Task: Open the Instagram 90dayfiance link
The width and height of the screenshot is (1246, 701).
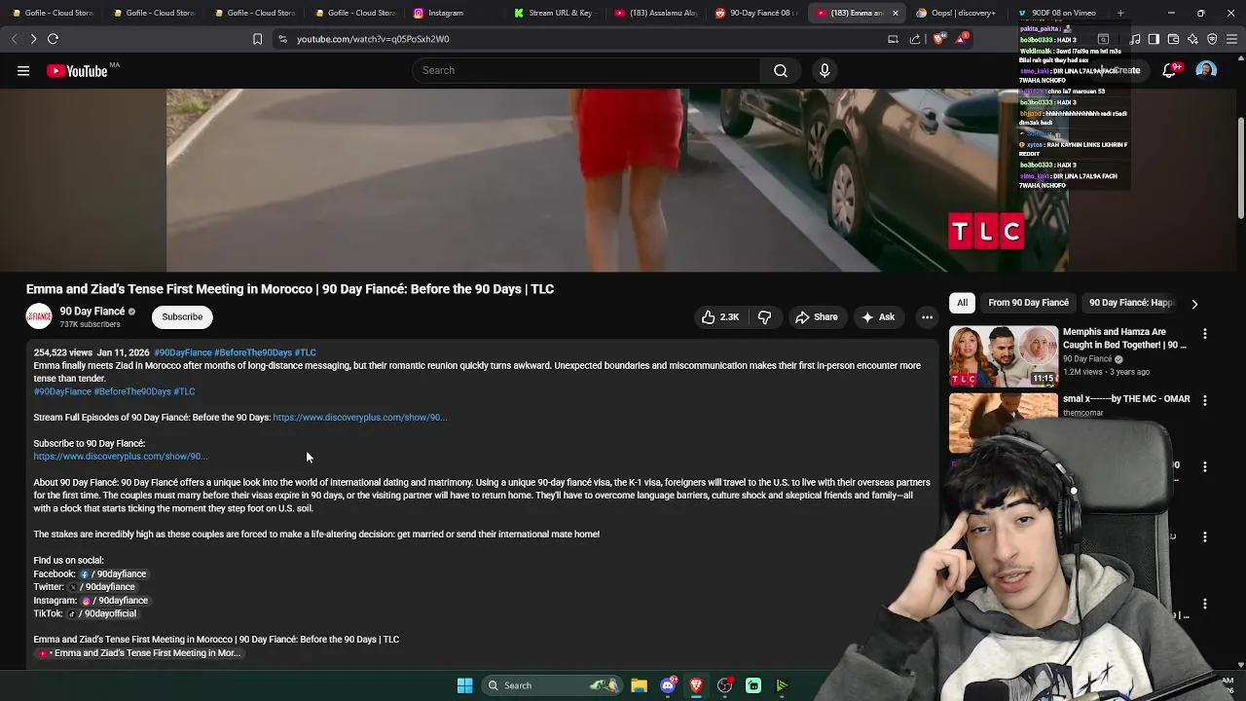Action: coord(115,601)
